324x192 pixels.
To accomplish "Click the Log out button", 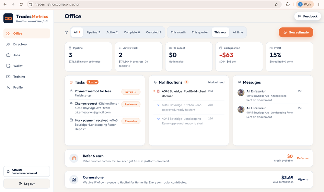I will (x=27, y=184).
